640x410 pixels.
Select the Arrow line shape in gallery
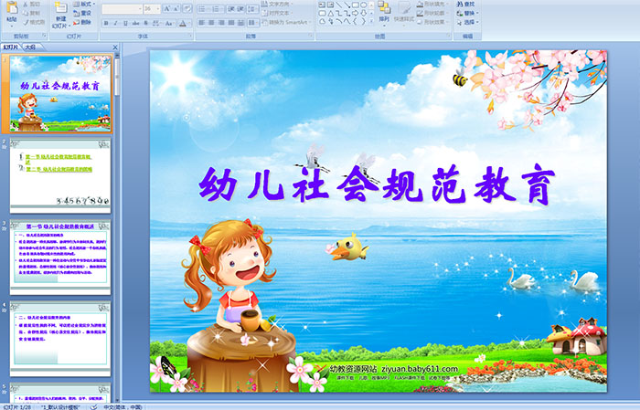click(x=347, y=5)
